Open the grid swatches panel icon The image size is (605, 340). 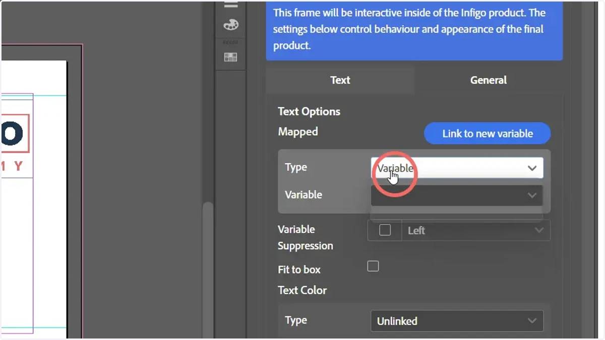point(231,57)
